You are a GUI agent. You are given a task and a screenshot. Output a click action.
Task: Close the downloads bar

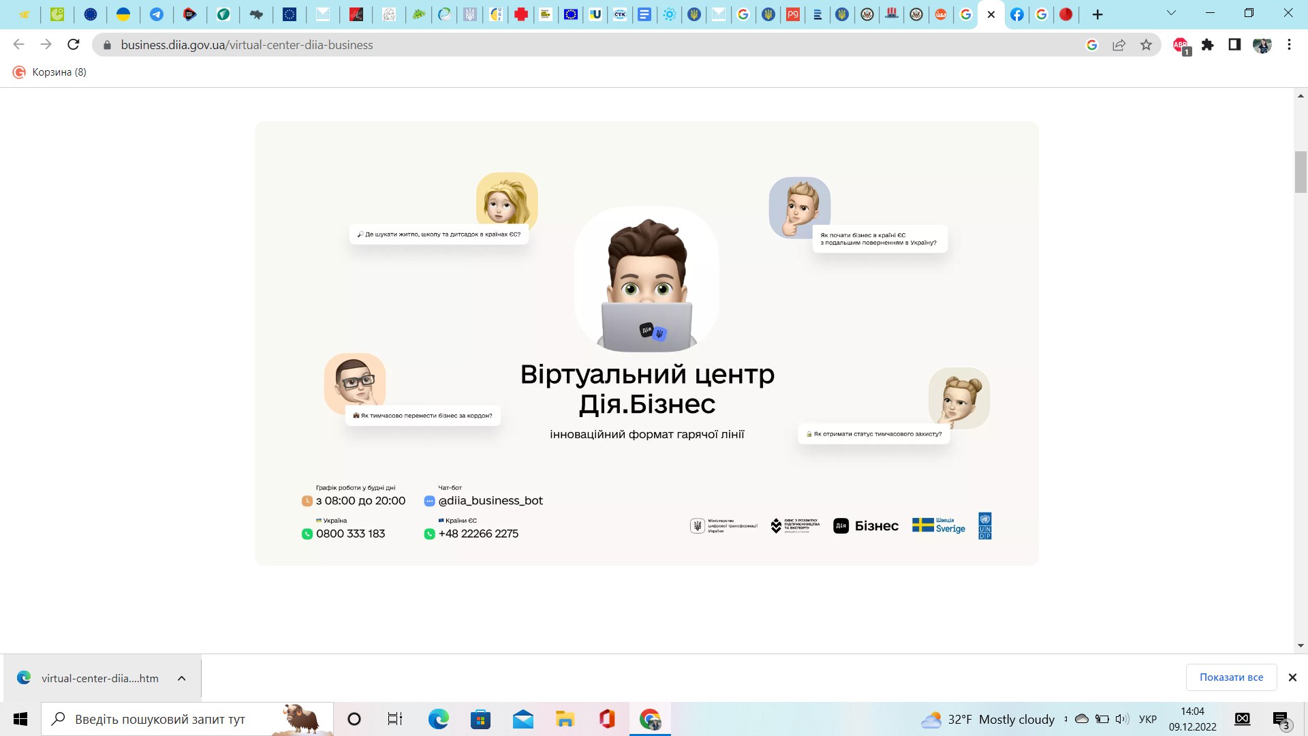pyautogui.click(x=1292, y=677)
